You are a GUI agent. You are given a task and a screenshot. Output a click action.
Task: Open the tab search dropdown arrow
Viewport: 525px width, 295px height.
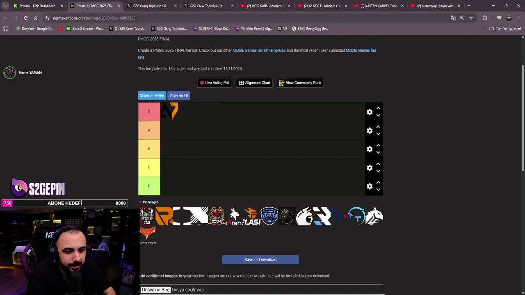5,6
